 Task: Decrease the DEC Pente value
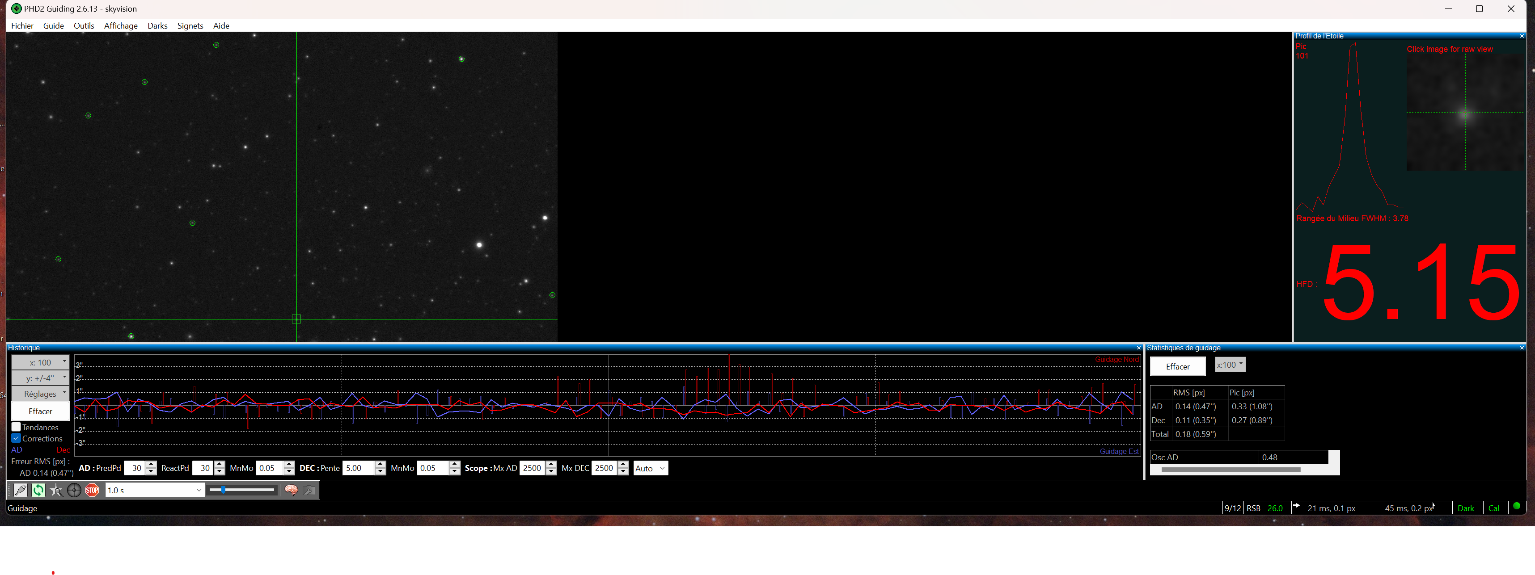pos(381,471)
